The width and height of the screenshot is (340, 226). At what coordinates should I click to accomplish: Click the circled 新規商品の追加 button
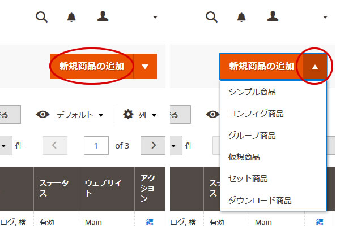point(92,67)
